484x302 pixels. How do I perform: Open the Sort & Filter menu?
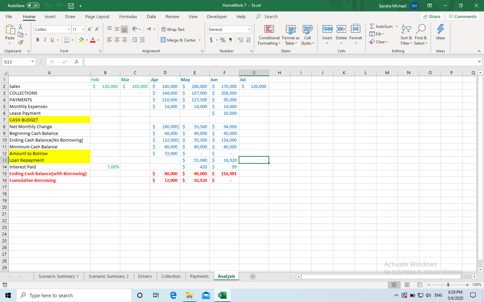click(x=406, y=35)
